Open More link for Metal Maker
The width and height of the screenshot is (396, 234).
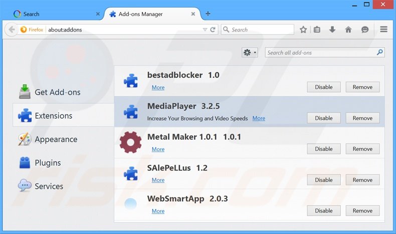coord(158,149)
